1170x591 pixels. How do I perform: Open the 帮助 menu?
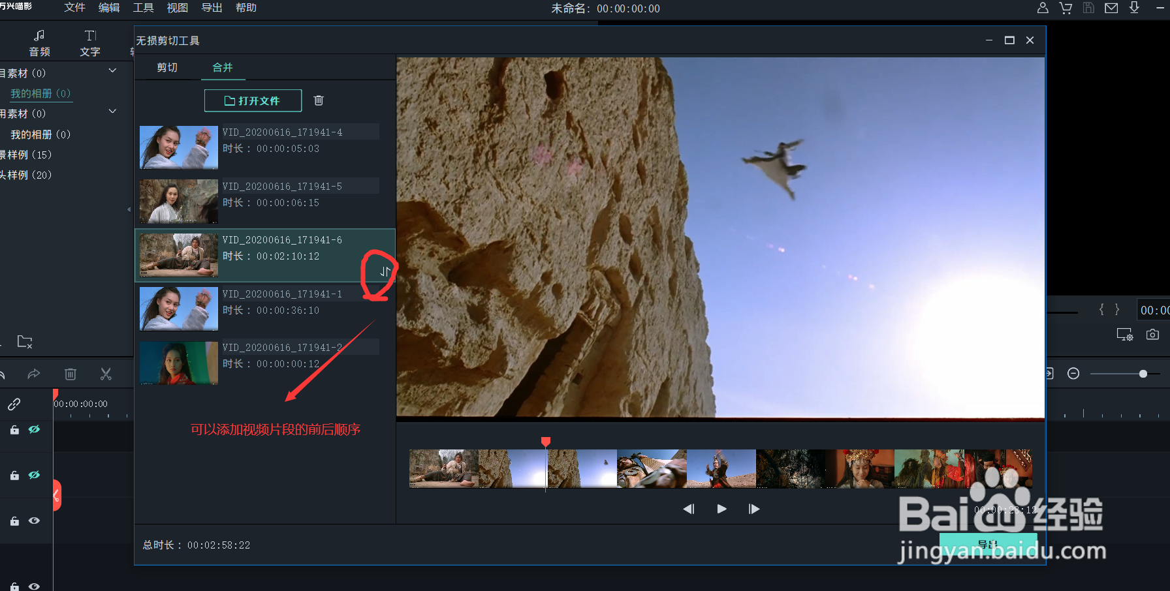click(246, 8)
